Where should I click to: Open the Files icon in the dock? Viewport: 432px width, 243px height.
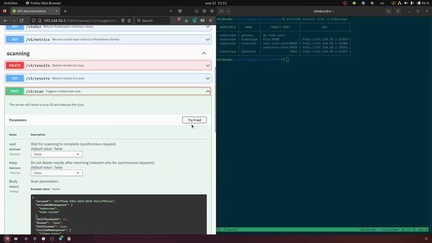pyautogui.click(x=16, y=238)
